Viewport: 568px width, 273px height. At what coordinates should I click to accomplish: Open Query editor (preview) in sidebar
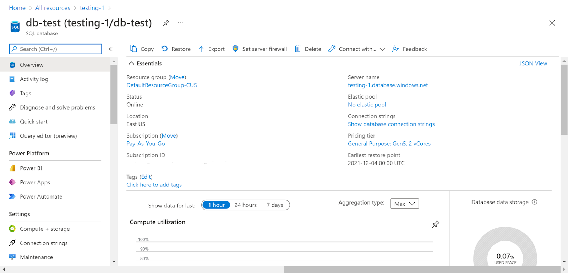click(x=48, y=136)
